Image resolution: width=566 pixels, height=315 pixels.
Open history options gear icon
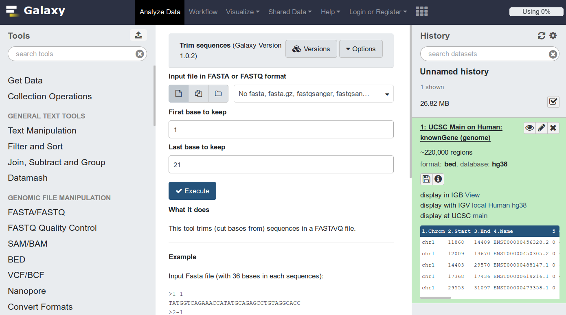[553, 36]
